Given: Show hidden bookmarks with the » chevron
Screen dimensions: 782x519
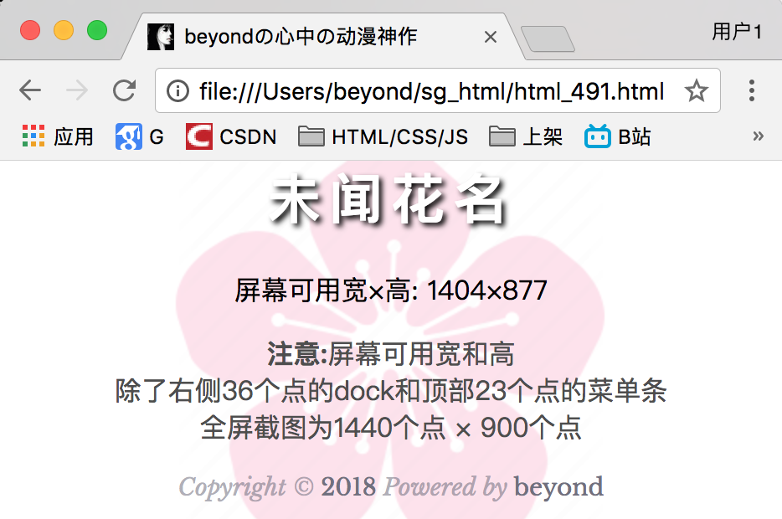Looking at the screenshot, I should tap(758, 136).
